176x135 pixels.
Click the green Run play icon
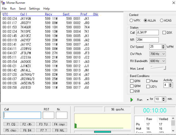pyautogui.click(x=132, y=100)
